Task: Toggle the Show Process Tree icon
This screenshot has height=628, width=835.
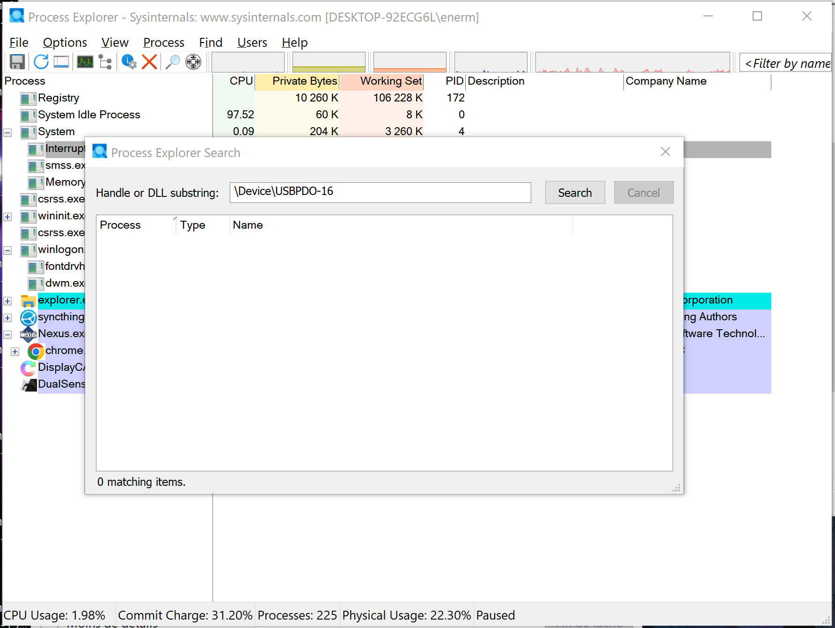Action: tap(105, 62)
